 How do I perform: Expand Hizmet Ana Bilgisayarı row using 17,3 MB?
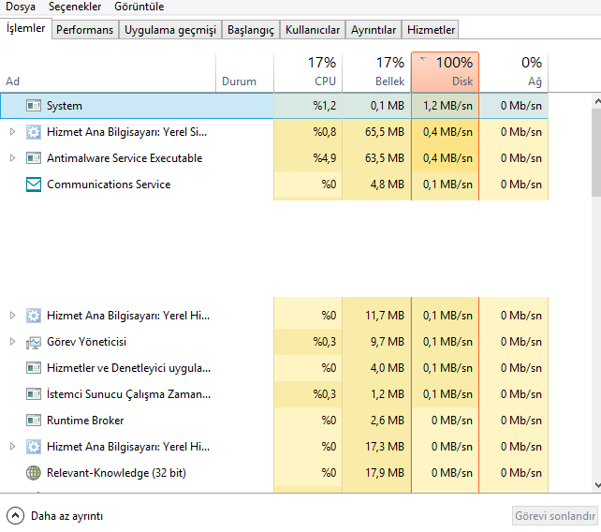tap(13, 447)
